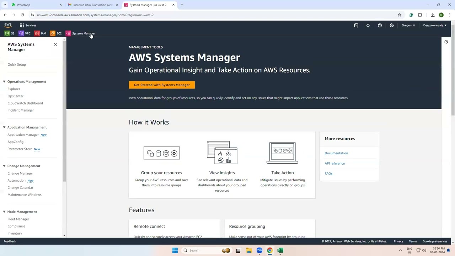Switch to Chrome in the taskbar
The width and height of the screenshot is (455, 256).
click(x=270, y=250)
